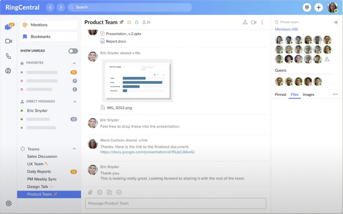The width and height of the screenshot is (343, 214).
Task: Open the Sales Discussion team
Action: (x=42, y=157)
